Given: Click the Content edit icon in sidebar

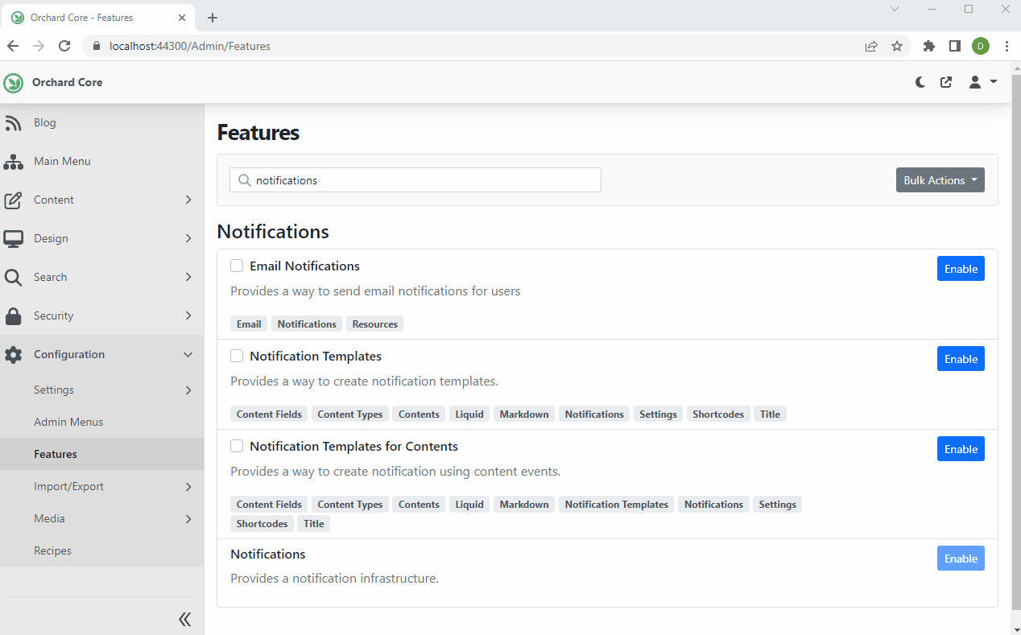Looking at the screenshot, I should (x=13, y=200).
